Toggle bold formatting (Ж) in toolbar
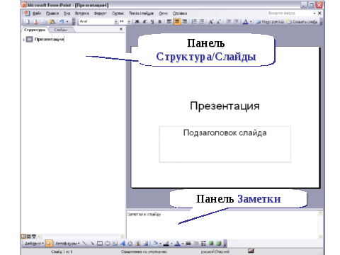Image resolution: width=340 pixels, height=255 pixels. [137, 21]
